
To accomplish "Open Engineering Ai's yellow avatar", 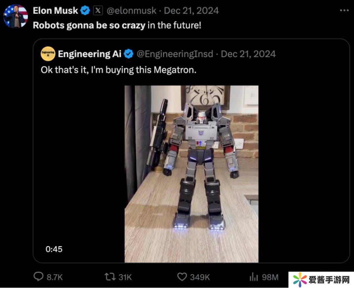I will tap(48, 54).
